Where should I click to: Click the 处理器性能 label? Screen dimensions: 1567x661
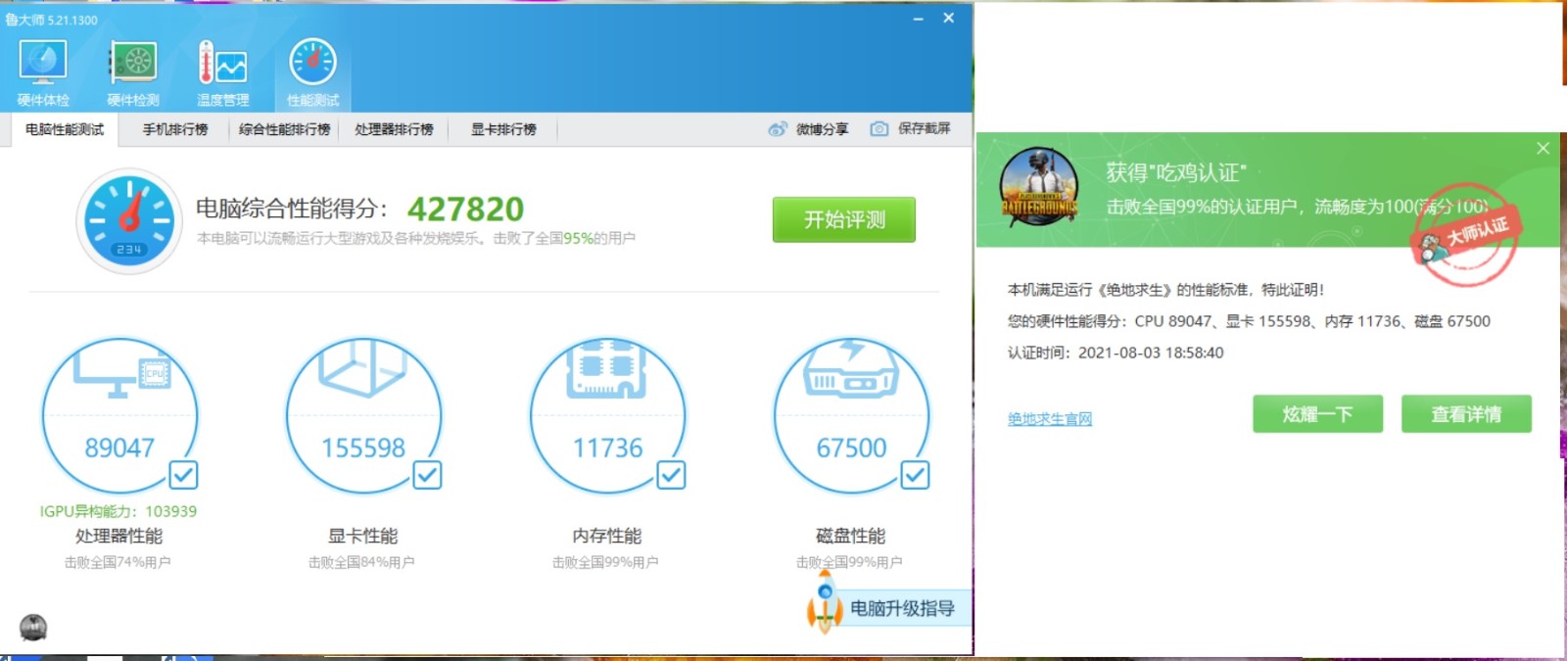tap(119, 536)
